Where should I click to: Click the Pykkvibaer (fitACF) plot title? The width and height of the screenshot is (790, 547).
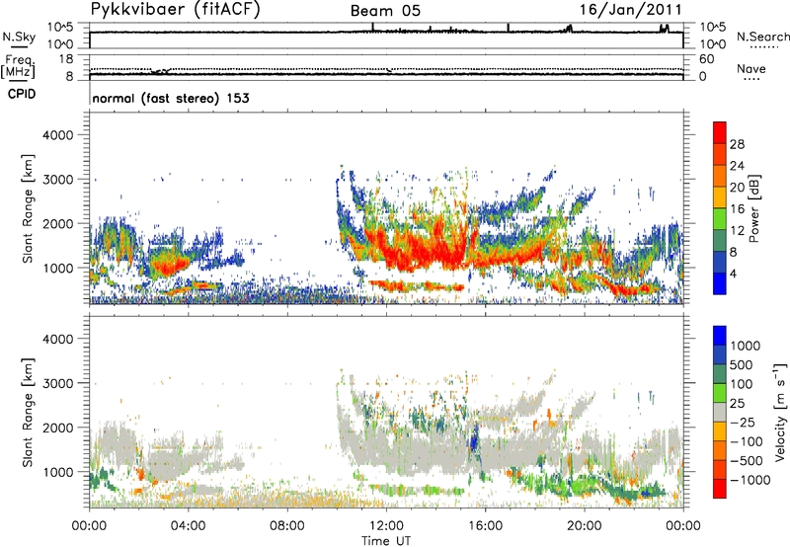(x=175, y=9)
